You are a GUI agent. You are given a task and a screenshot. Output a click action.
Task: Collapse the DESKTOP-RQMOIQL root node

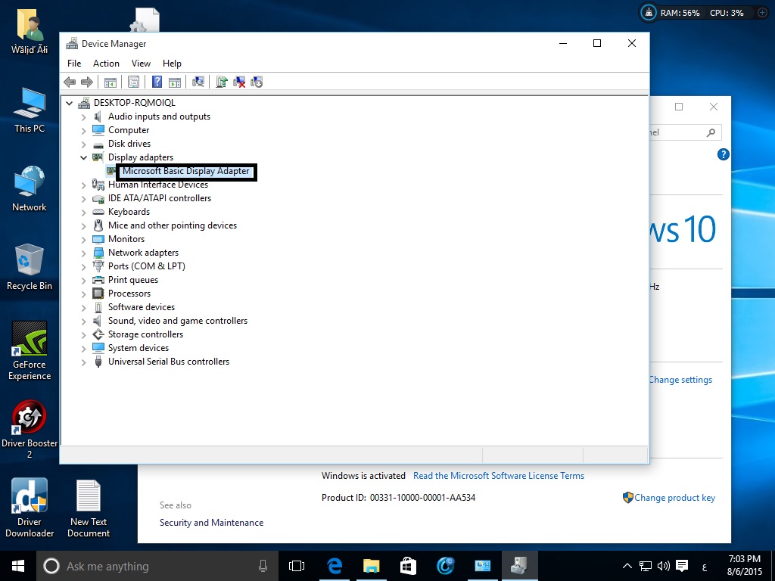[x=69, y=103]
